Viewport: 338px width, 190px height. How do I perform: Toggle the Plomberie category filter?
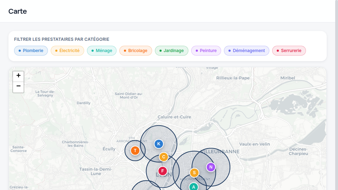[x=31, y=51]
